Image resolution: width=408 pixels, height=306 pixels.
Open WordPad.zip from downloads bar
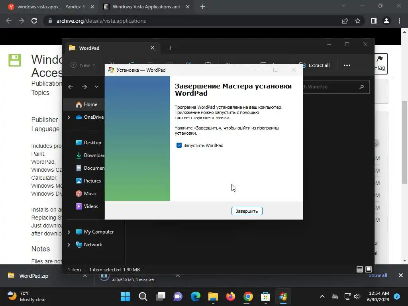(34, 276)
